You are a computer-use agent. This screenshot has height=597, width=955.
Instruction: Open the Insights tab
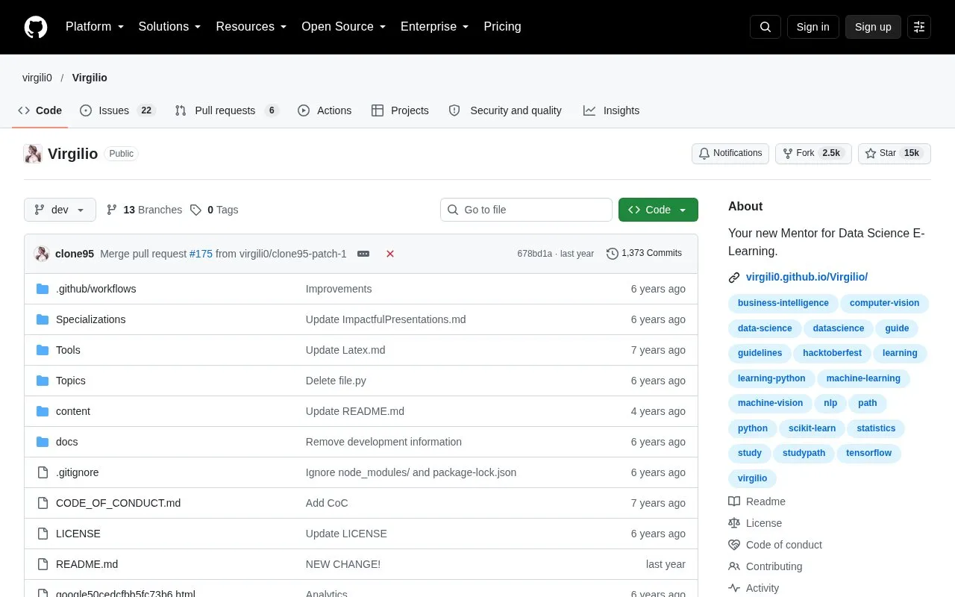coord(612,110)
